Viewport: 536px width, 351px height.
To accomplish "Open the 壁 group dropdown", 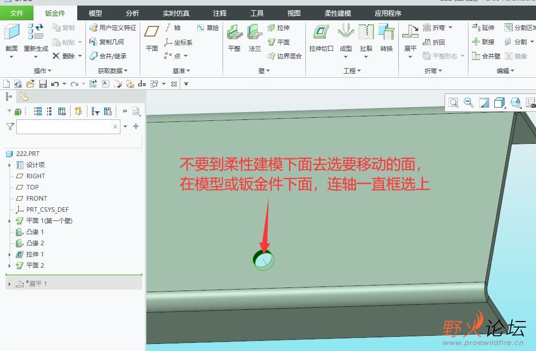I will pos(264,71).
